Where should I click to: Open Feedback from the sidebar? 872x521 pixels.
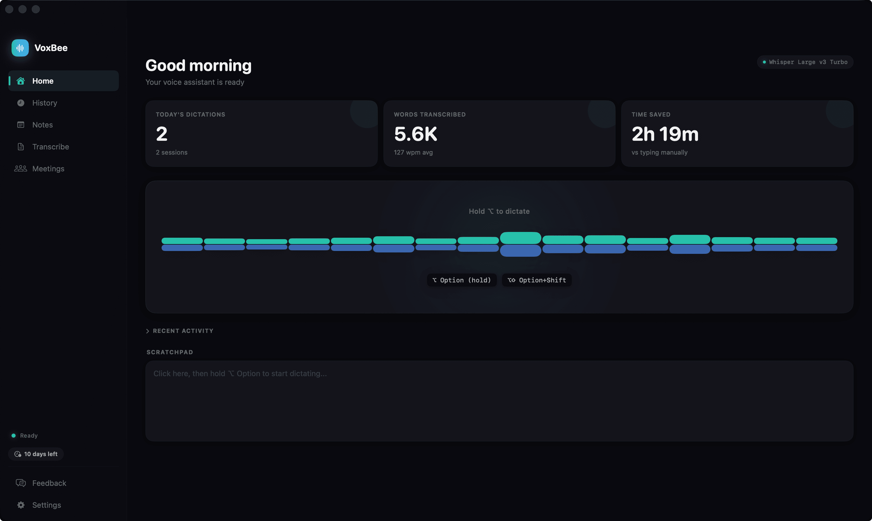pyautogui.click(x=49, y=483)
